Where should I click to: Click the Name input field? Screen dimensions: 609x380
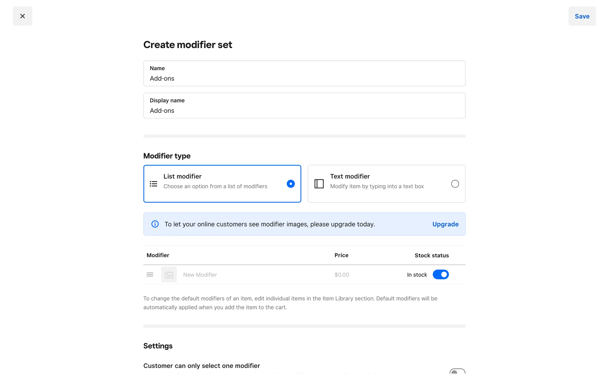pyautogui.click(x=304, y=78)
